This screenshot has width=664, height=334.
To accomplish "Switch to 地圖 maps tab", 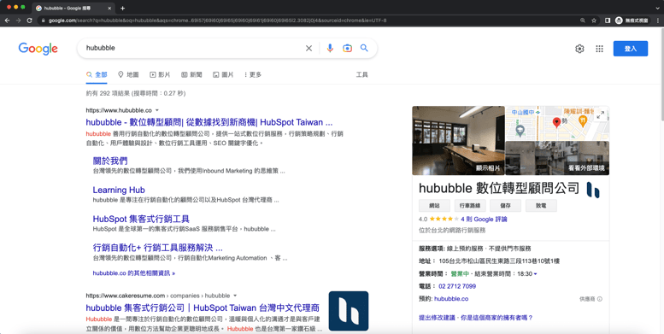I will point(128,74).
